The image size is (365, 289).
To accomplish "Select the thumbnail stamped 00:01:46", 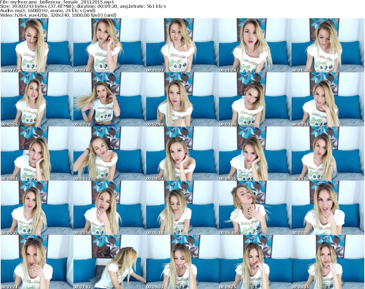I will (x=328, y=45).
